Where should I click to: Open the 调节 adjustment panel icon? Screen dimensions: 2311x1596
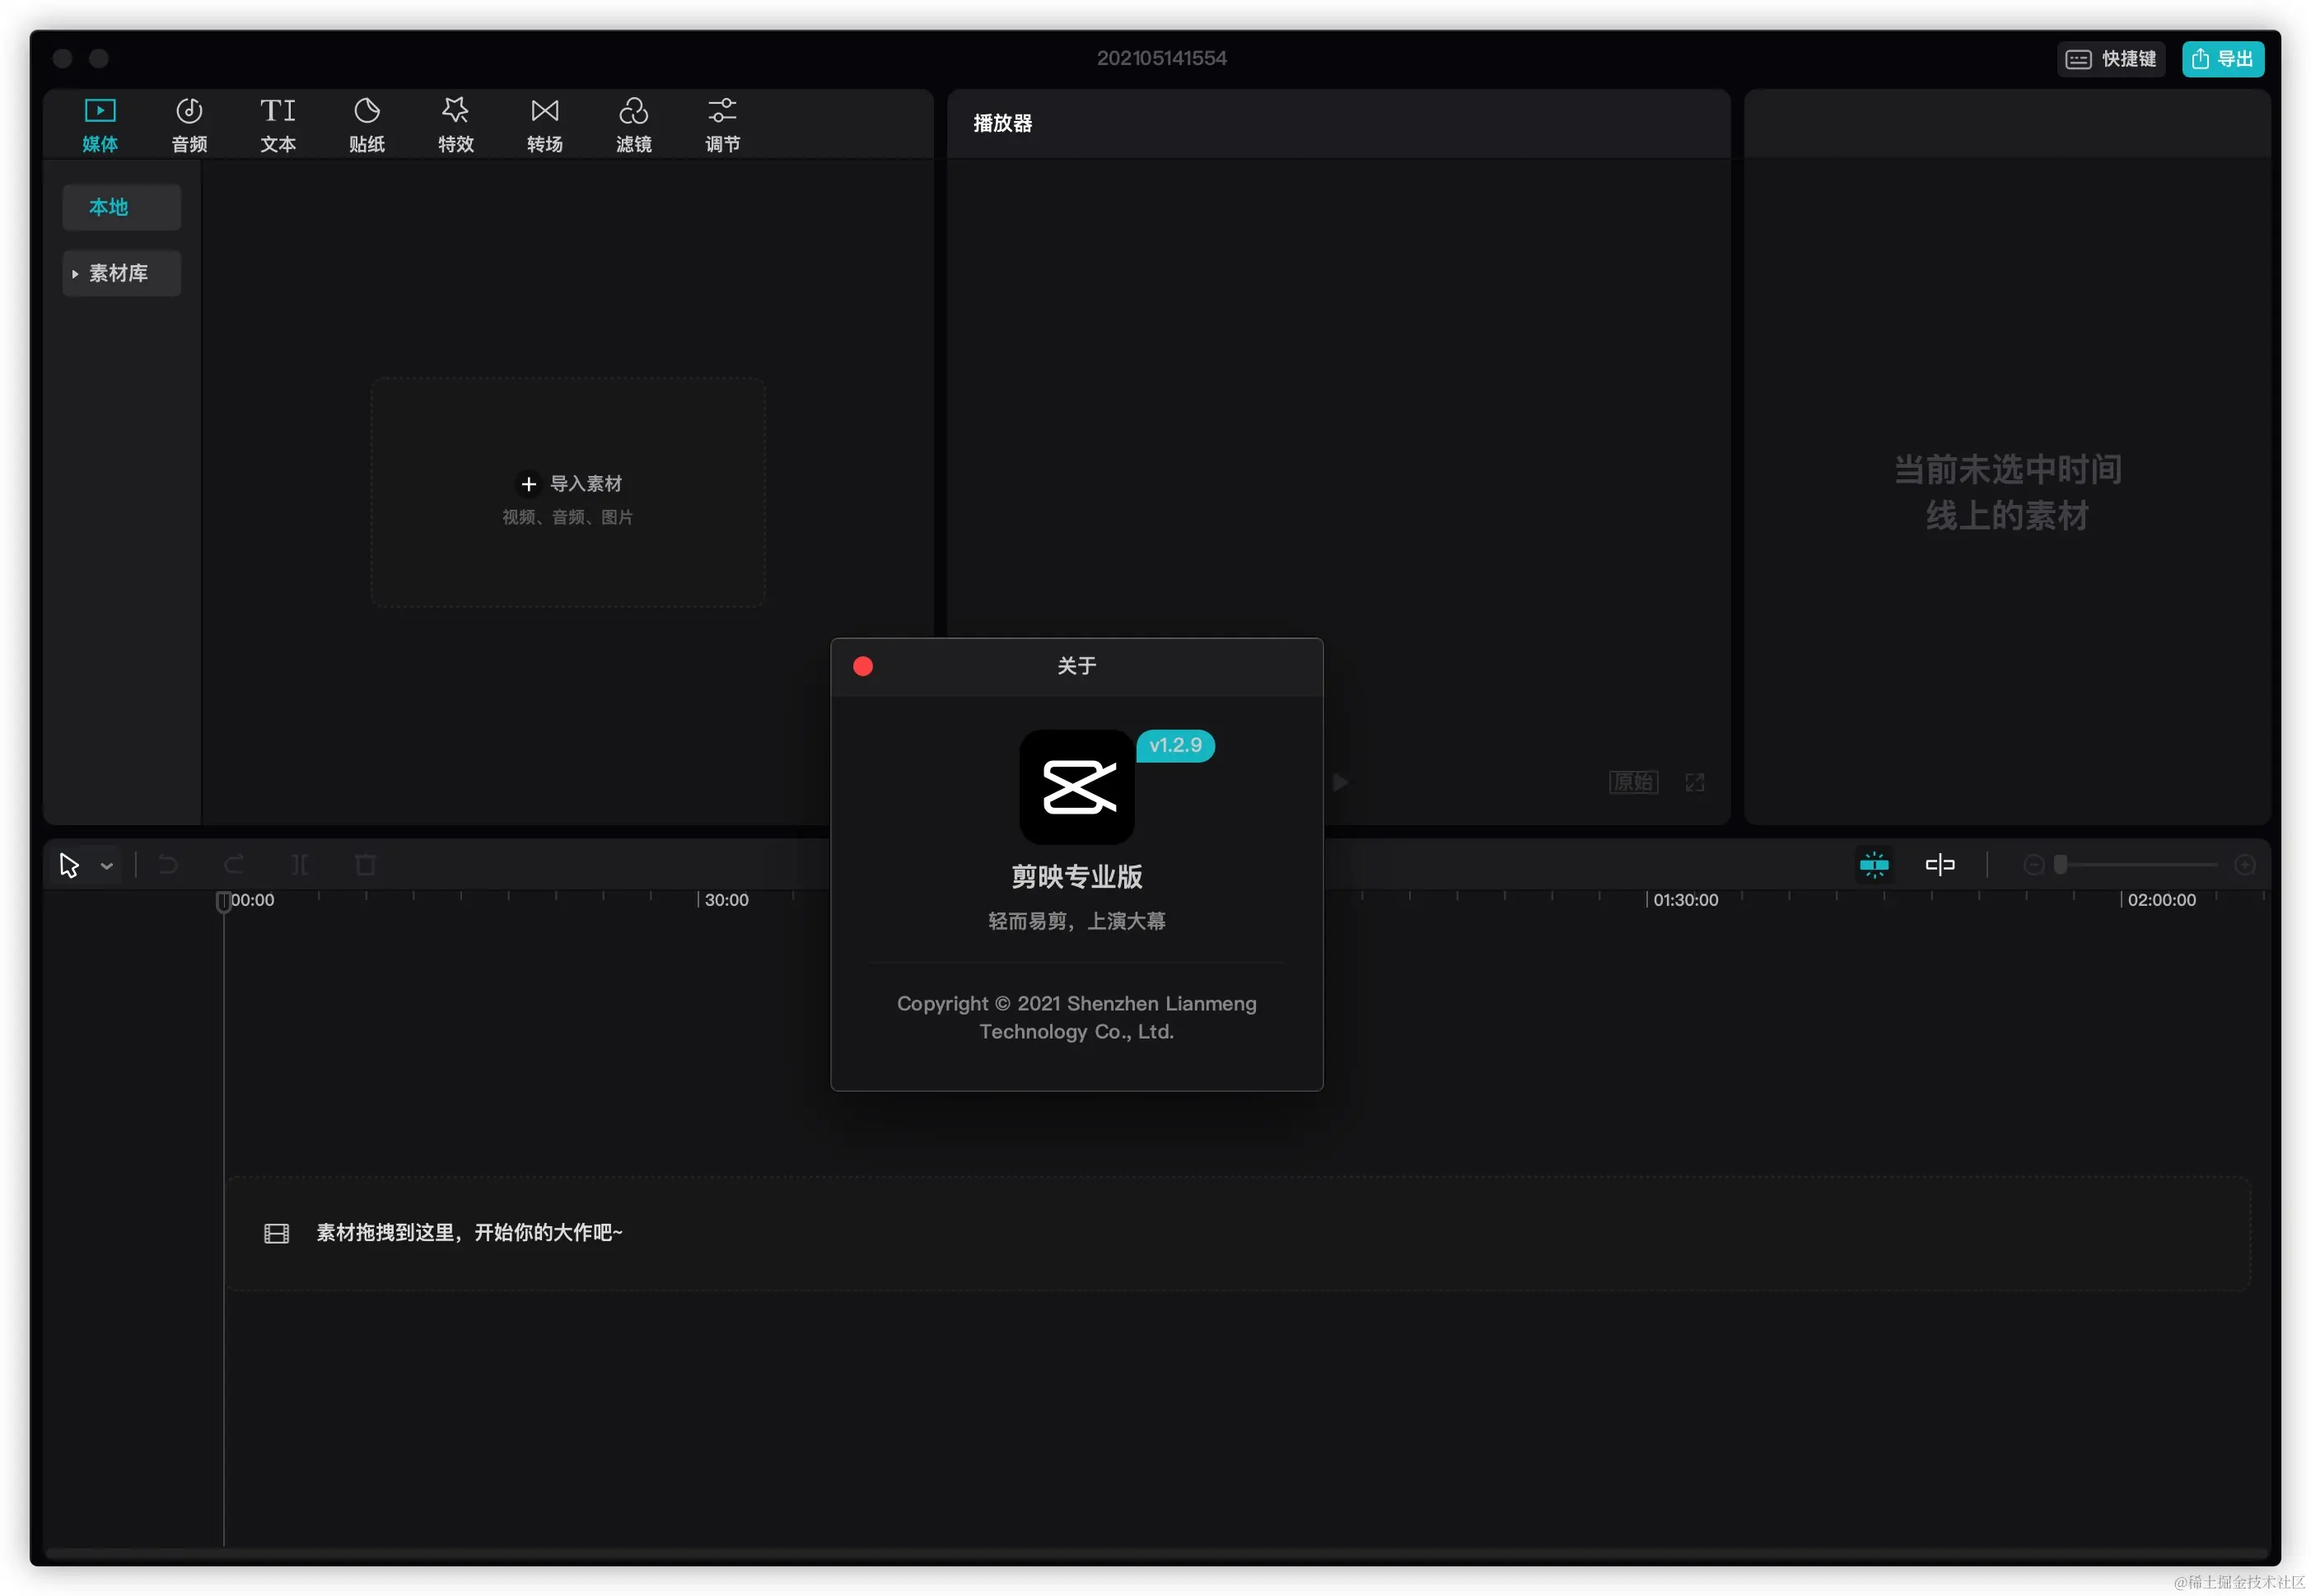[722, 111]
